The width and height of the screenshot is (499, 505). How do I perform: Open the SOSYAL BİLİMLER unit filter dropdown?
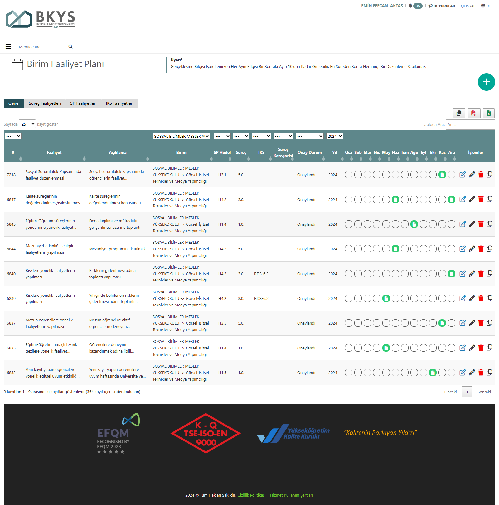pyautogui.click(x=181, y=136)
